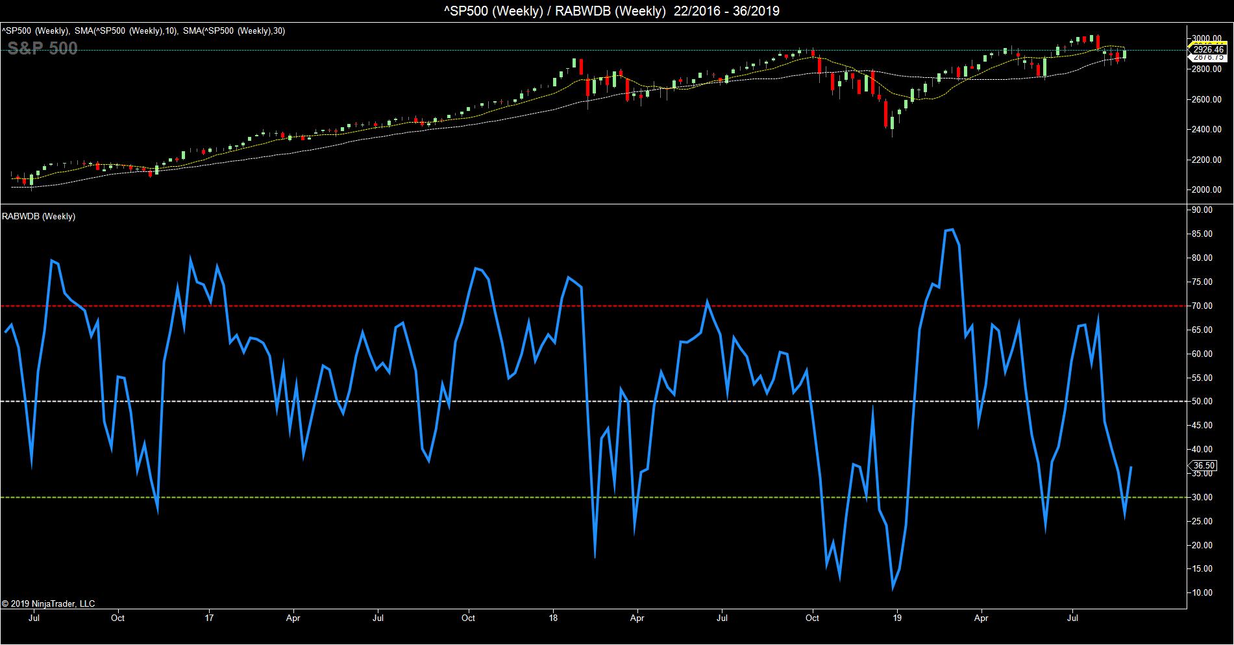Click the S&P 500 watermark text

(x=43, y=48)
